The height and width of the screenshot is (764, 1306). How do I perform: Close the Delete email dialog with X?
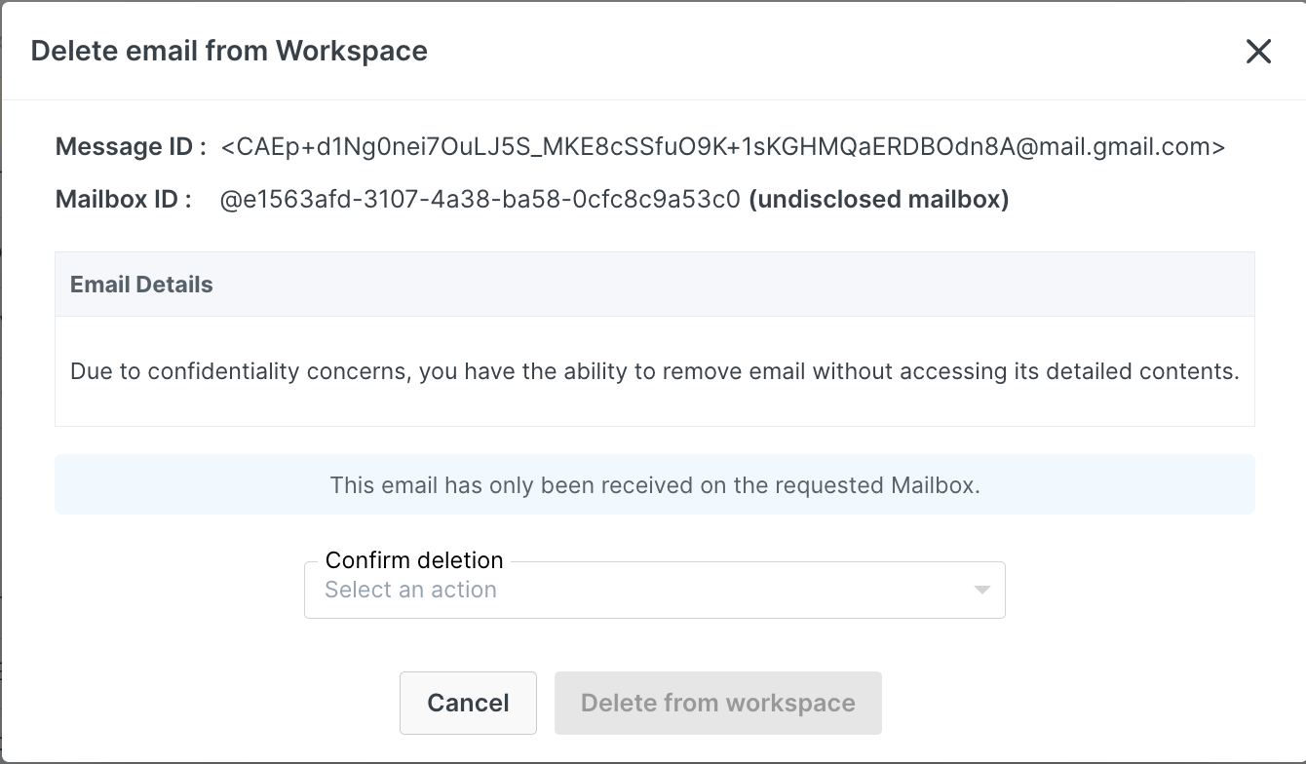(x=1258, y=52)
